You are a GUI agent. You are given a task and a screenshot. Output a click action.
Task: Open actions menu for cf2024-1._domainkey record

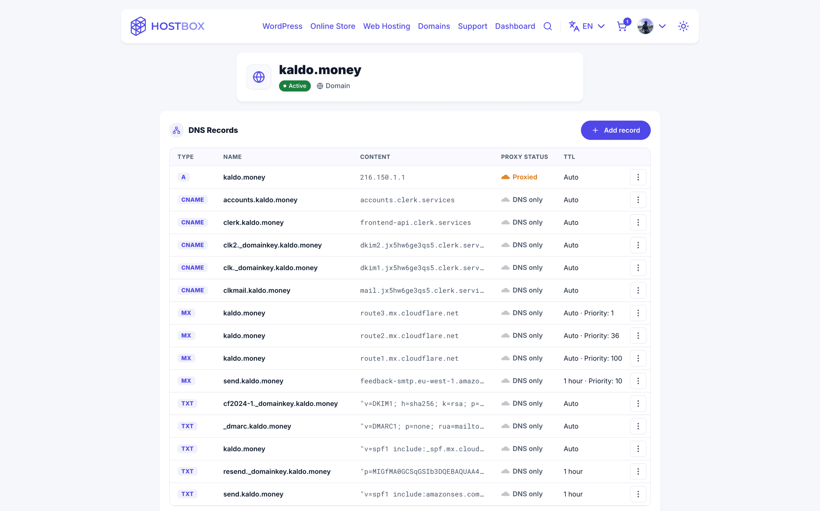click(638, 404)
